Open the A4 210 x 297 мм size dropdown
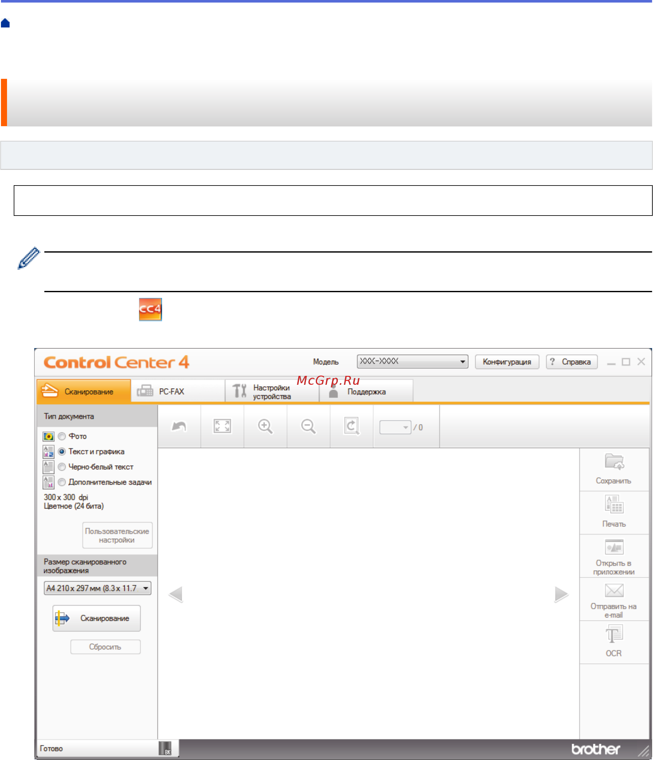This screenshot has height=760, width=653. coord(98,588)
